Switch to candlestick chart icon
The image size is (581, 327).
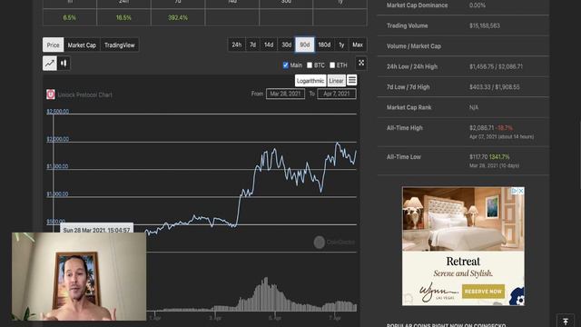click(x=64, y=64)
